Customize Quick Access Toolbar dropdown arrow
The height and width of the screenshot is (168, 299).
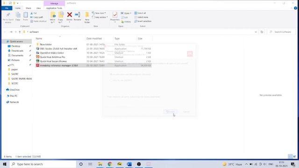(x=18, y=3)
